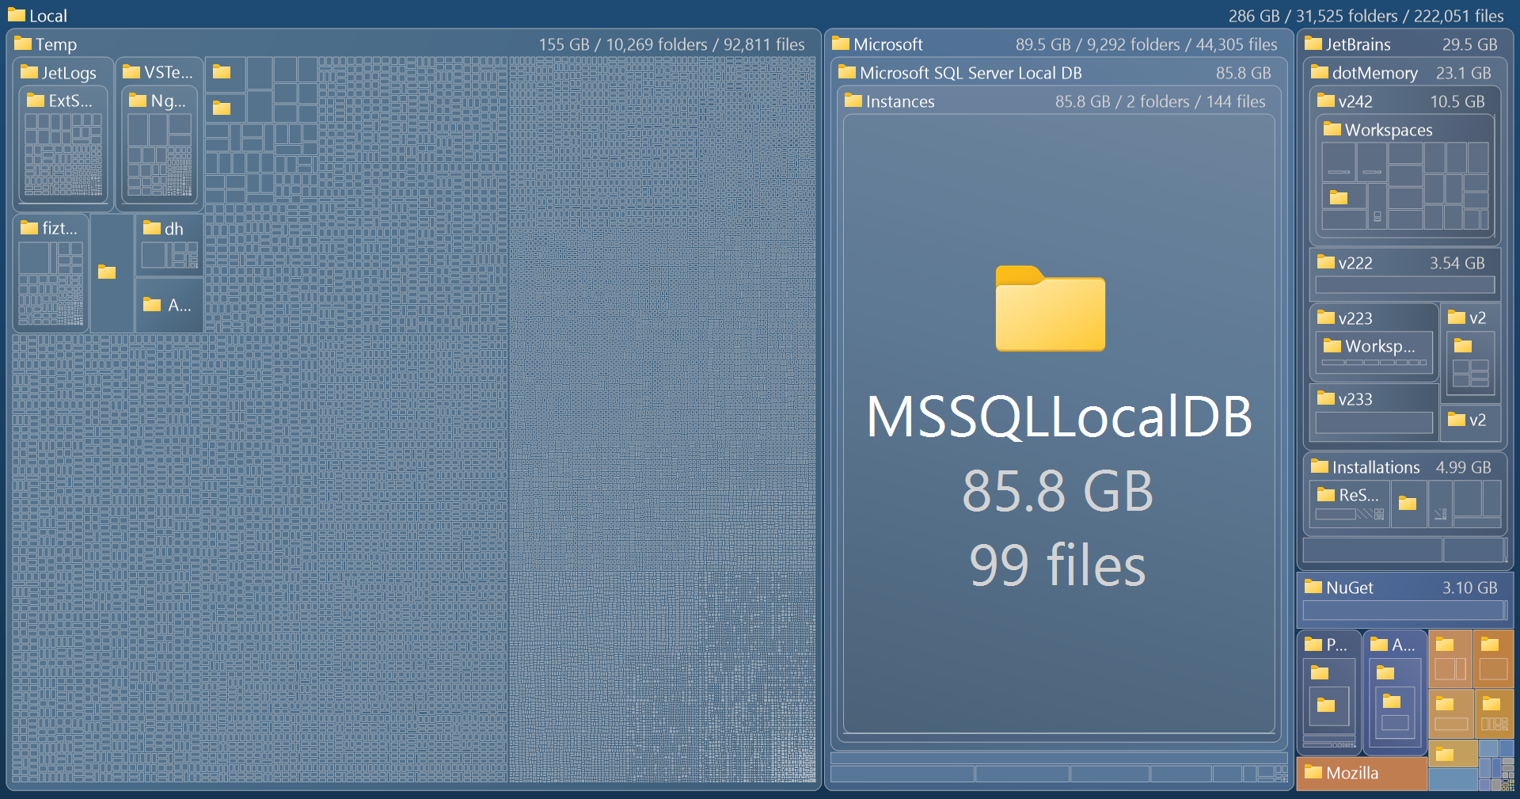Open the A... folder beside P...
Viewport: 1520px width, 799px height.
click(1379, 644)
